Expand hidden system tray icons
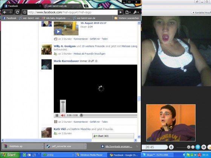Screen dimensions: 211x158 click(184, 155)
